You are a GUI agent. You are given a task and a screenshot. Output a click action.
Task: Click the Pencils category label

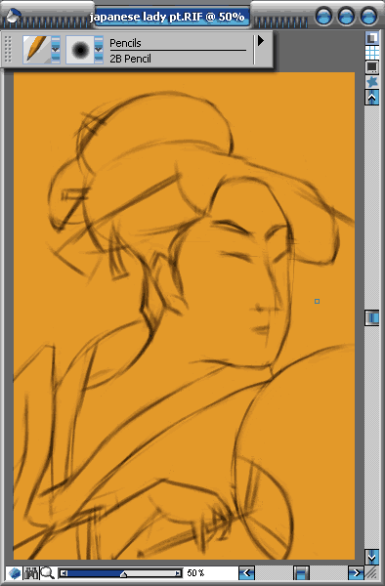click(x=125, y=43)
